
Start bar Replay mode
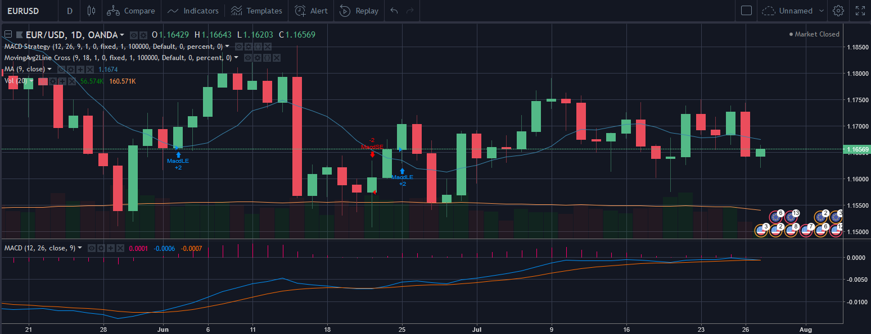point(359,11)
